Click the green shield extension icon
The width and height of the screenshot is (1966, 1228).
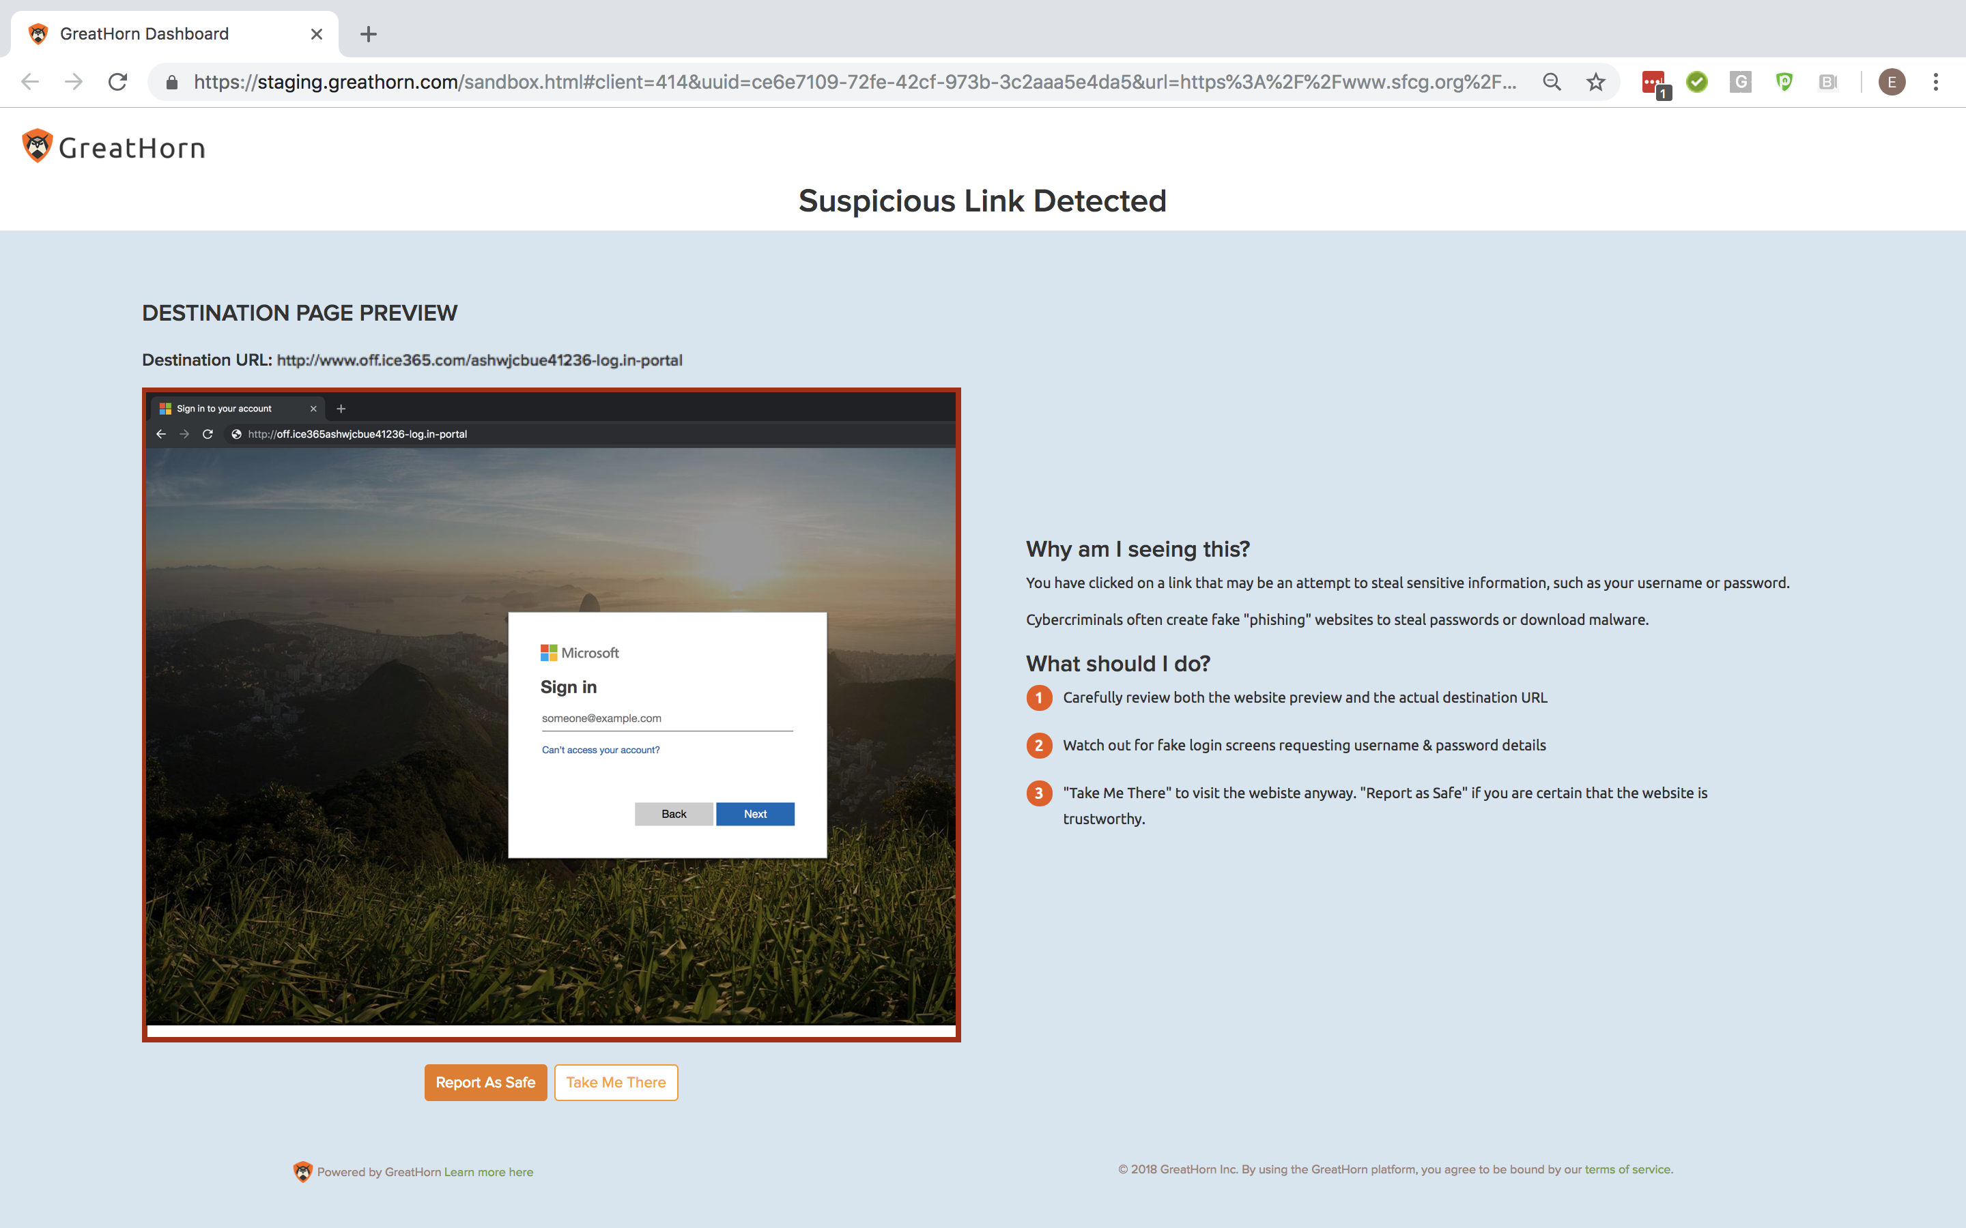point(1784,82)
